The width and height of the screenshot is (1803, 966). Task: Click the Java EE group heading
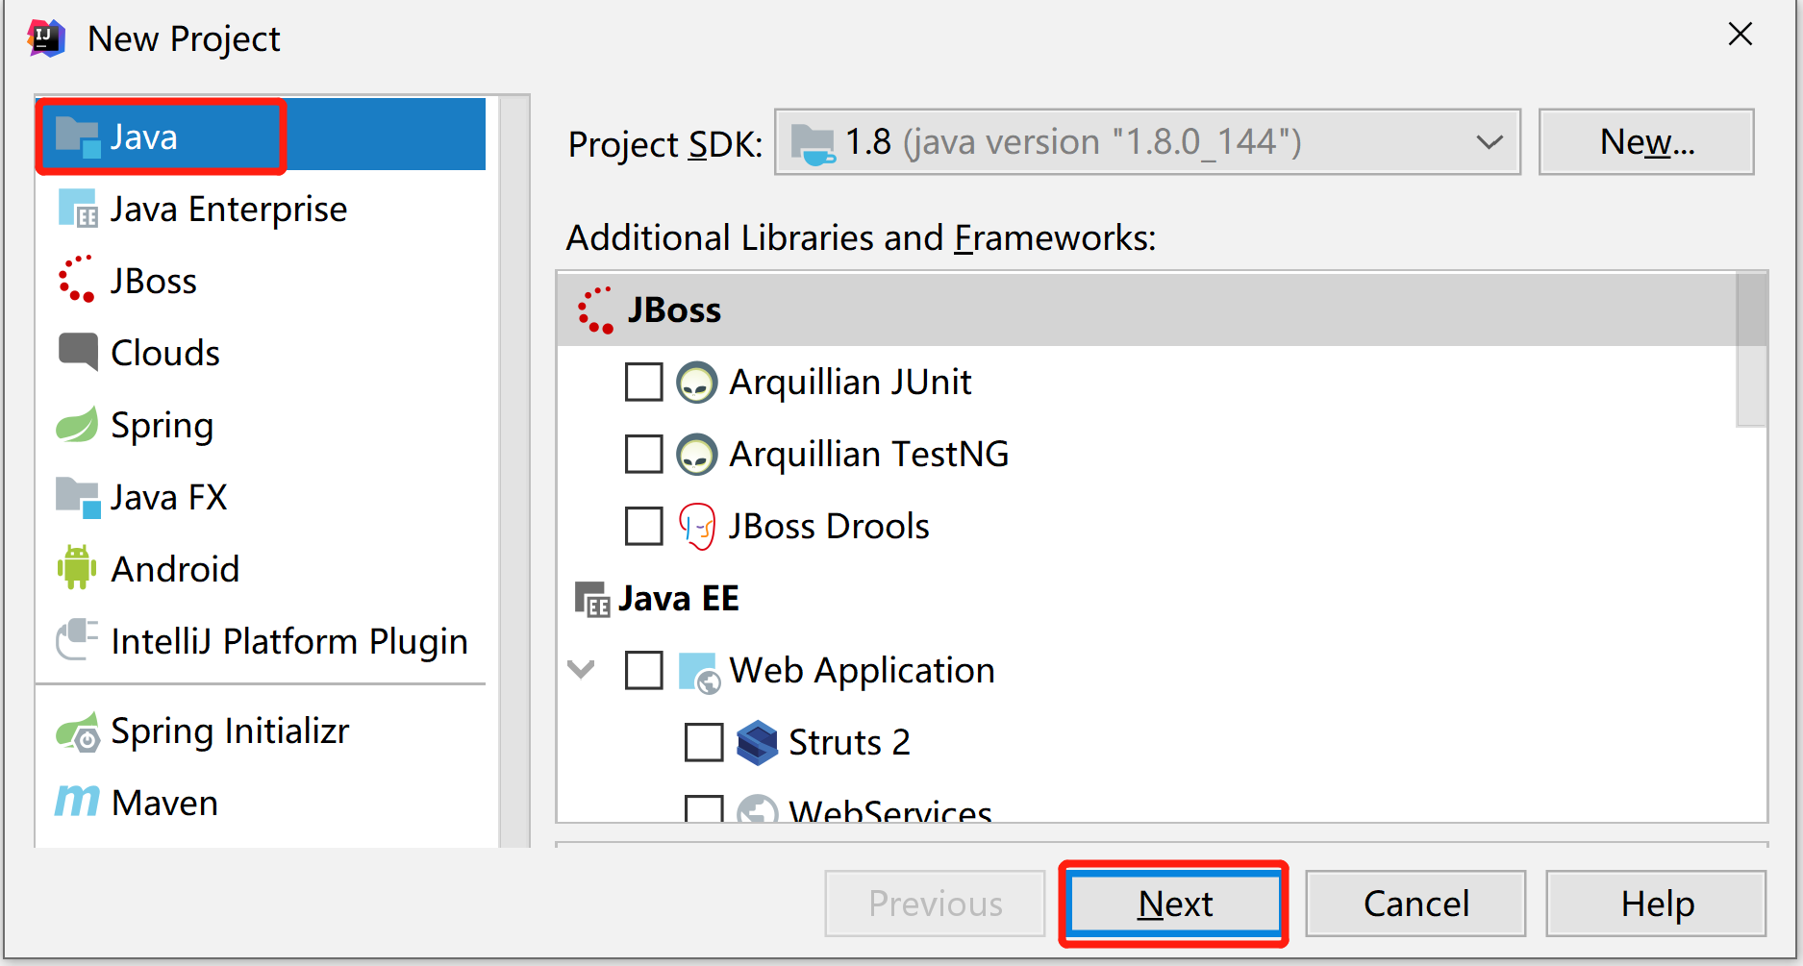(679, 598)
